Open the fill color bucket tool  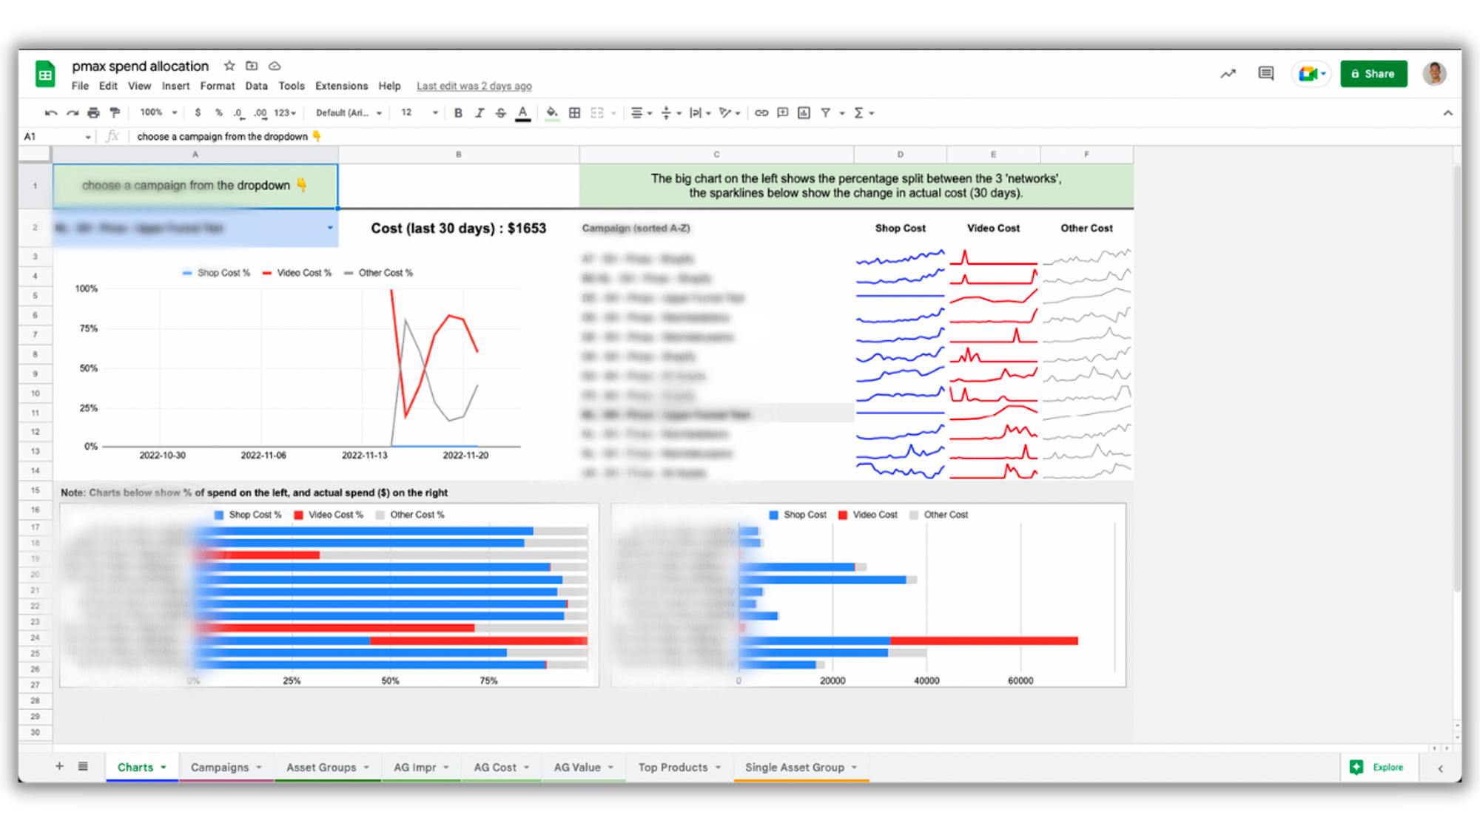coord(551,113)
